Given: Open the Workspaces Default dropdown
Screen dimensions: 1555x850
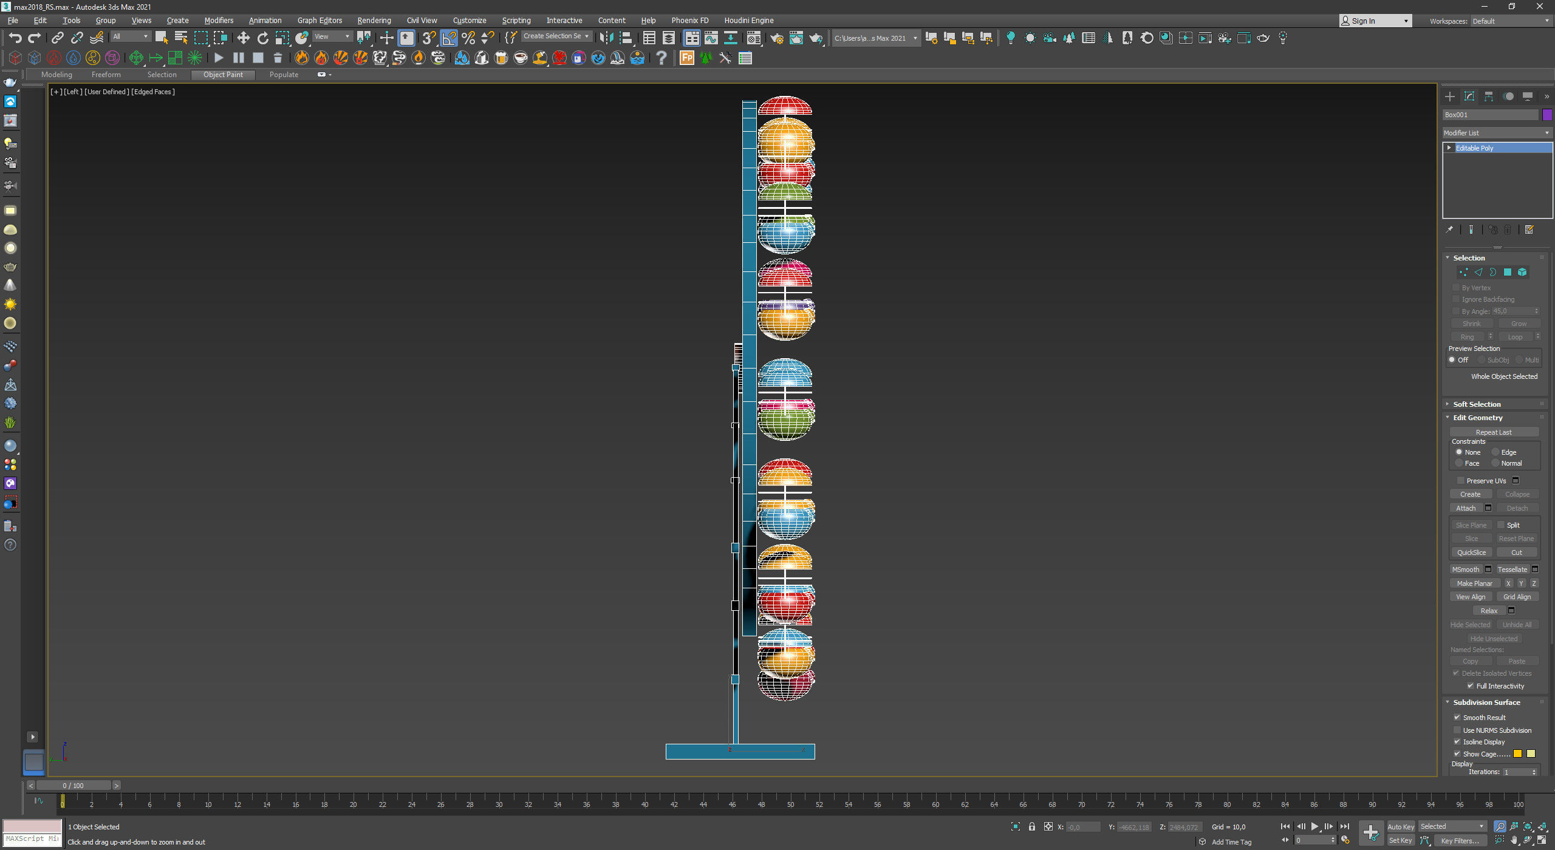Looking at the screenshot, I should coord(1511,21).
